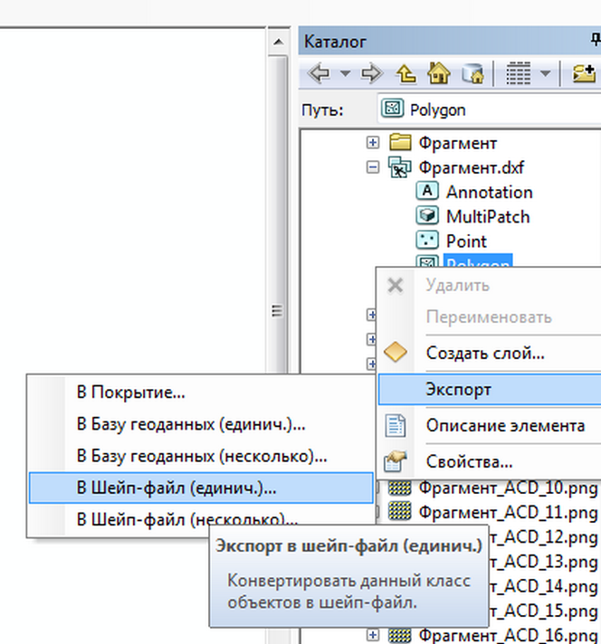Choose Переименовать from context menu
Image resolution: width=601 pixels, height=644 pixels.
490,317
